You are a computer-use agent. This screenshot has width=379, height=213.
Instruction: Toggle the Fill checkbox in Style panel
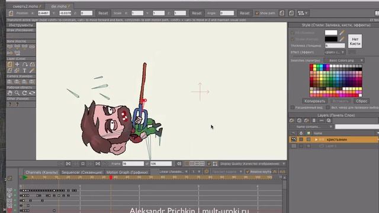(293, 33)
